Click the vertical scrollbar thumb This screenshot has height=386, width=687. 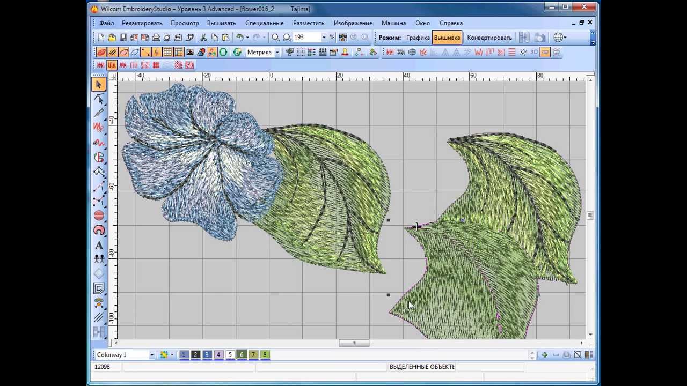click(x=590, y=216)
